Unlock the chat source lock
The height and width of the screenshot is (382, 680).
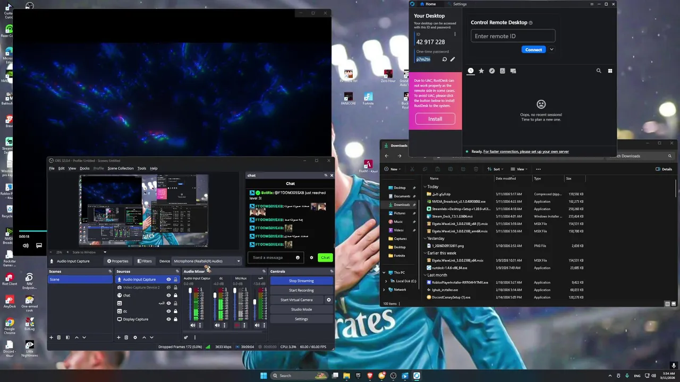click(175, 296)
